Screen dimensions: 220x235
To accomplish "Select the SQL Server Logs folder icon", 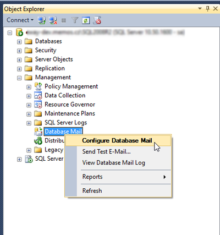I will tap(38, 123).
